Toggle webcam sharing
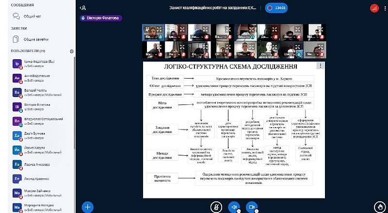This screenshot has height=213, width=388. (x=251, y=207)
